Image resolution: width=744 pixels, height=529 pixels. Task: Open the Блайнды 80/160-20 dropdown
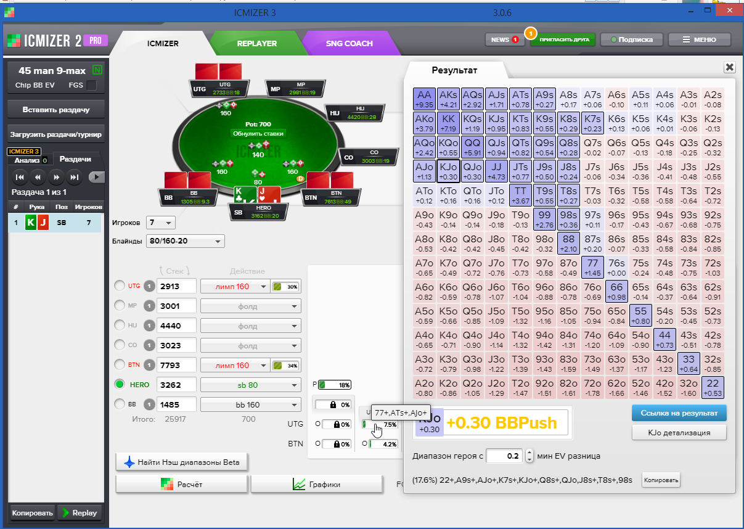tap(185, 241)
